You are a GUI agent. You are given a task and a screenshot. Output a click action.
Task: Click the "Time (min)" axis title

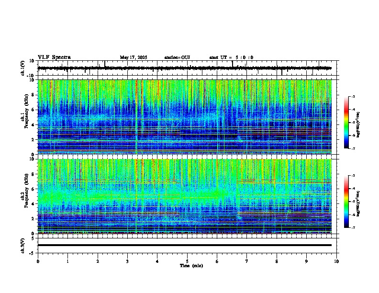click(x=191, y=266)
